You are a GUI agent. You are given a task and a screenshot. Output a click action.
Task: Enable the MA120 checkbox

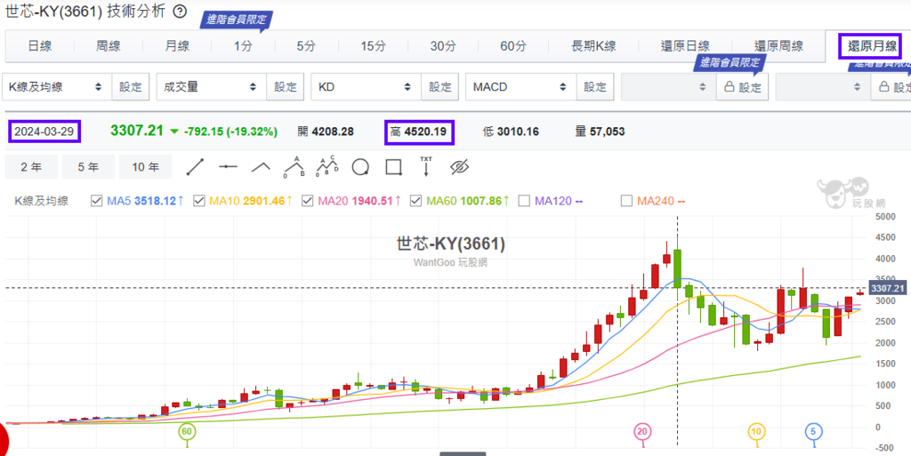click(x=523, y=201)
